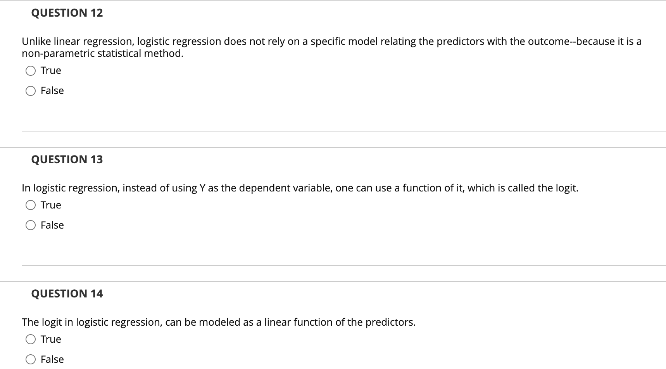Click the QUESTION 13 heading
The width and height of the screenshot is (666, 369).
point(67,159)
